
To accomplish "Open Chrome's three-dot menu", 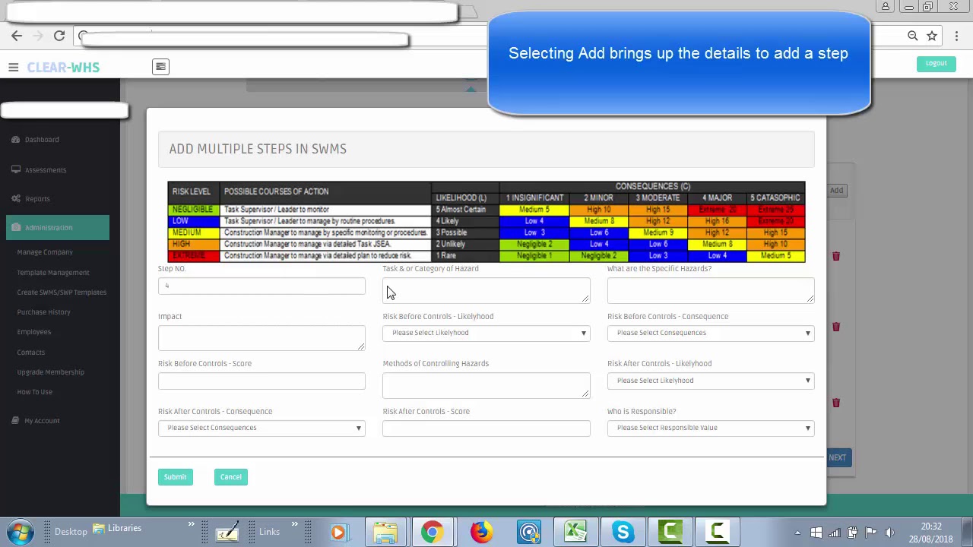I will pyautogui.click(x=956, y=36).
